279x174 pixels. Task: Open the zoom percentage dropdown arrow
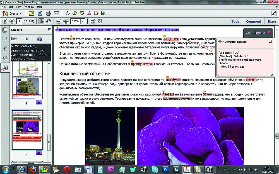[x=83, y=21]
